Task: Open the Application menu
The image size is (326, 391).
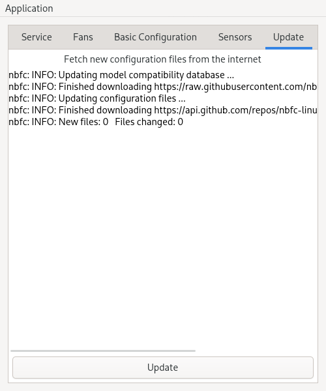Action: pyautogui.click(x=29, y=8)
